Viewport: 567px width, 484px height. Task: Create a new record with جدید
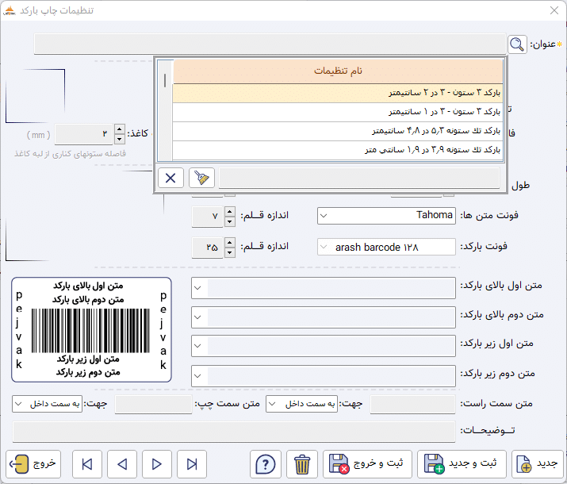coord(538,464)
